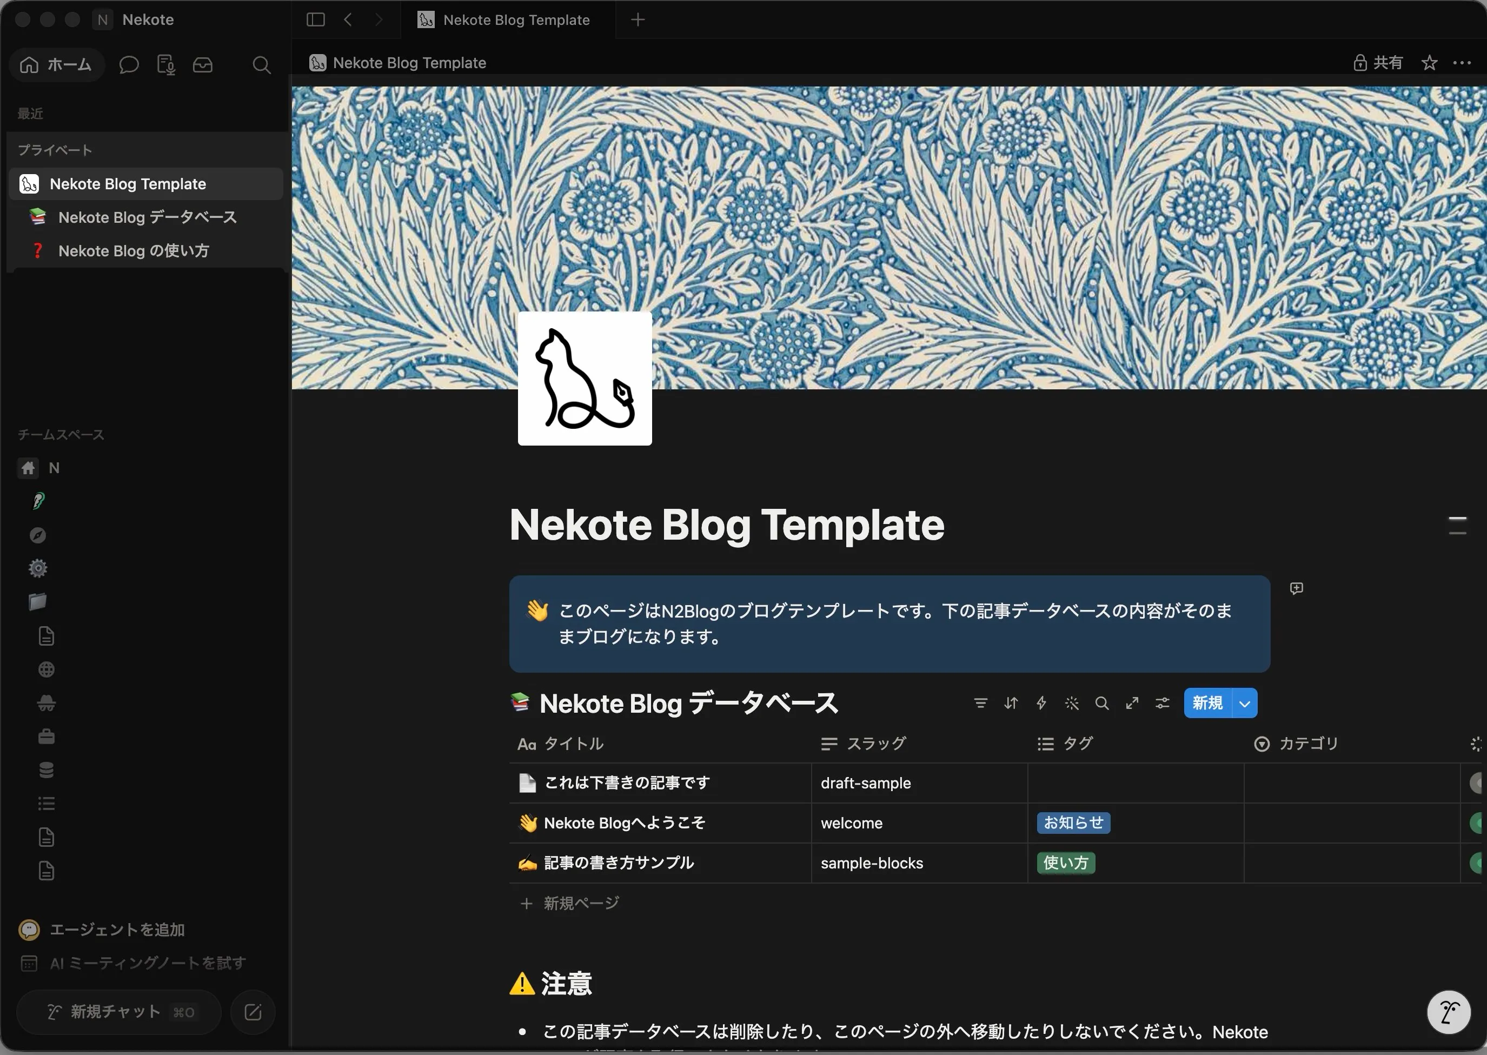The height and width of the screenshot is (1055, 1487).
Task: Click the feather page icon in teamspace
Action: [x=38, y=501]
